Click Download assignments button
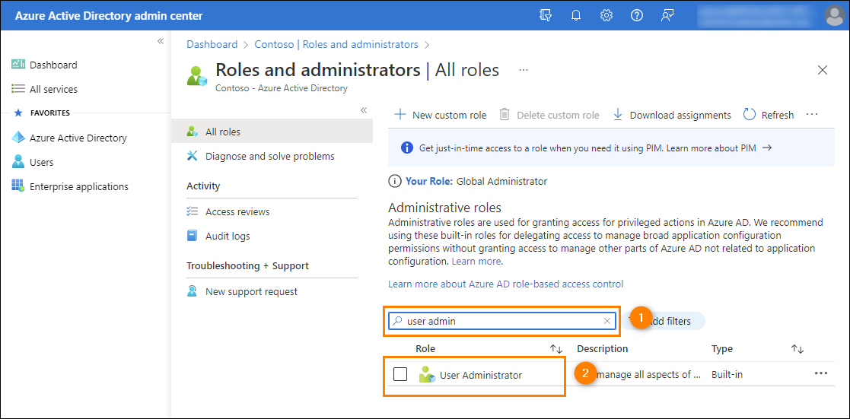The height and width of the screenshot is (419, 850). 672,115
